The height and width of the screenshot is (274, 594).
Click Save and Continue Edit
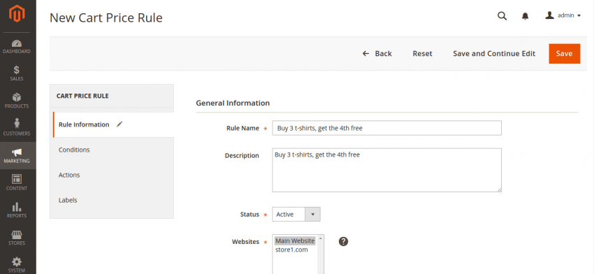494,53
